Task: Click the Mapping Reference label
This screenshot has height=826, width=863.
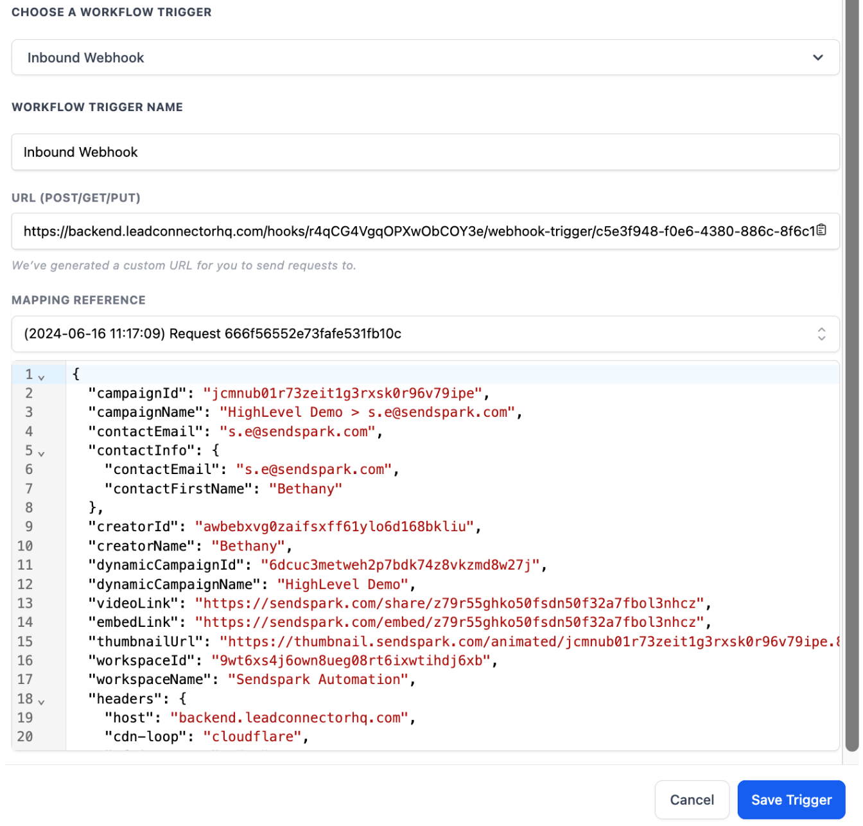Action: [79, 301]
